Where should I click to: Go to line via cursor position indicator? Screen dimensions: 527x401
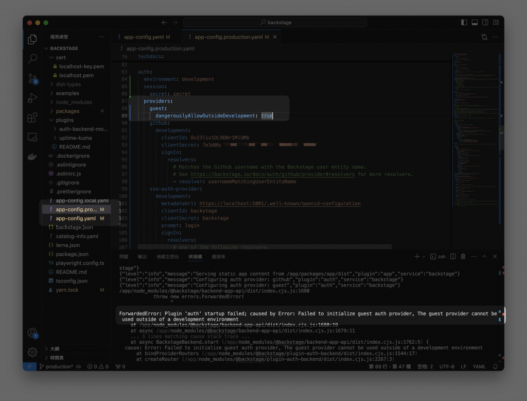click(x=390, y=366)
